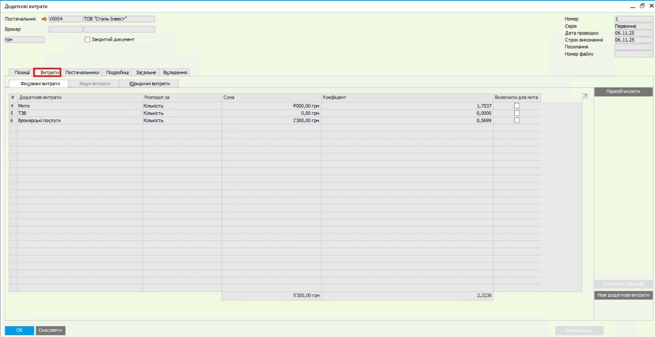The width and height of the screenshot is (655, 337).
Task: Go to the Вкладення tab
Action: (x=175, y=72)
